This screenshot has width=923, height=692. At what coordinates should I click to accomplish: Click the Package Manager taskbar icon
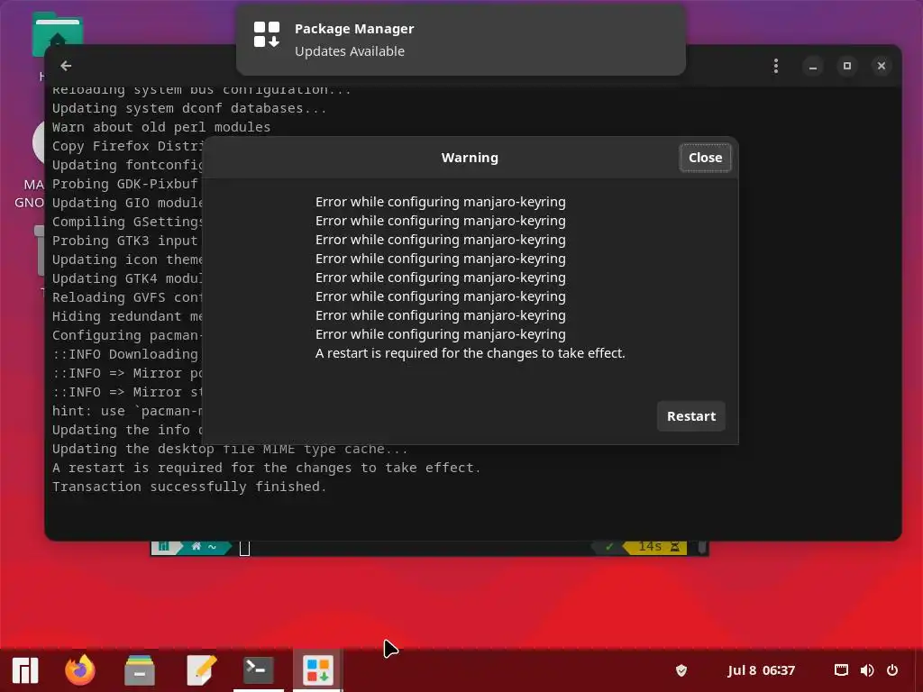pos(318,670)
